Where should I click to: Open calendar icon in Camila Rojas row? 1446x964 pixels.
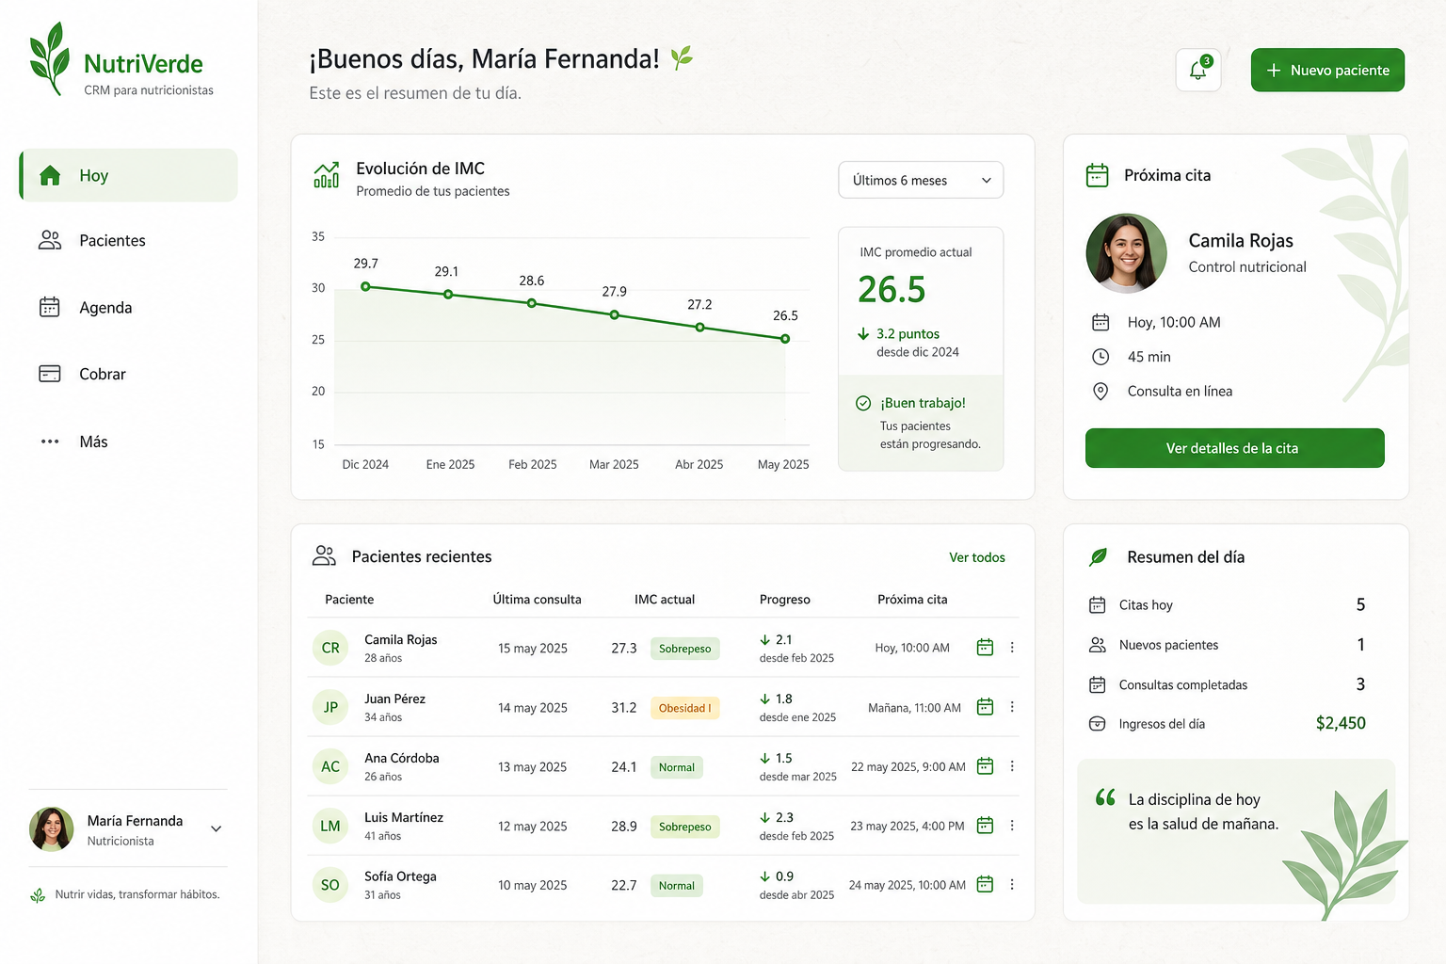(985, 647)
